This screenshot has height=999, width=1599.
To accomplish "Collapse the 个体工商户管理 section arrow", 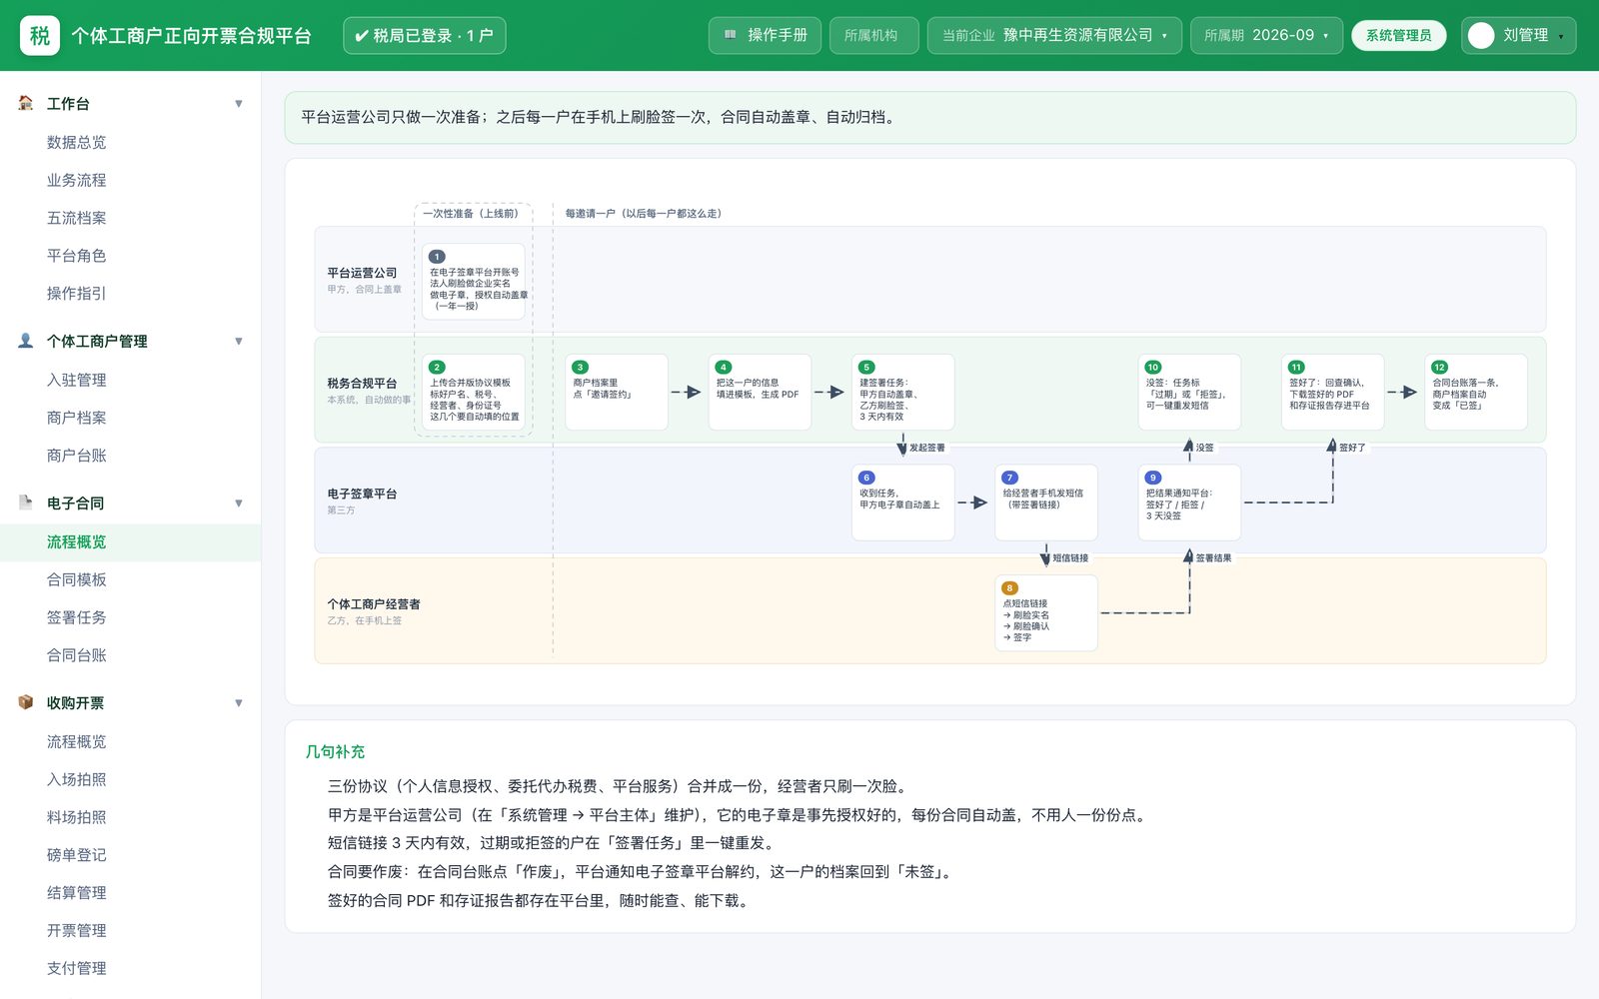I will [239, 342].
